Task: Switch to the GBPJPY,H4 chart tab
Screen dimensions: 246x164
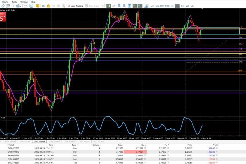Action: (x=25, y=142)
